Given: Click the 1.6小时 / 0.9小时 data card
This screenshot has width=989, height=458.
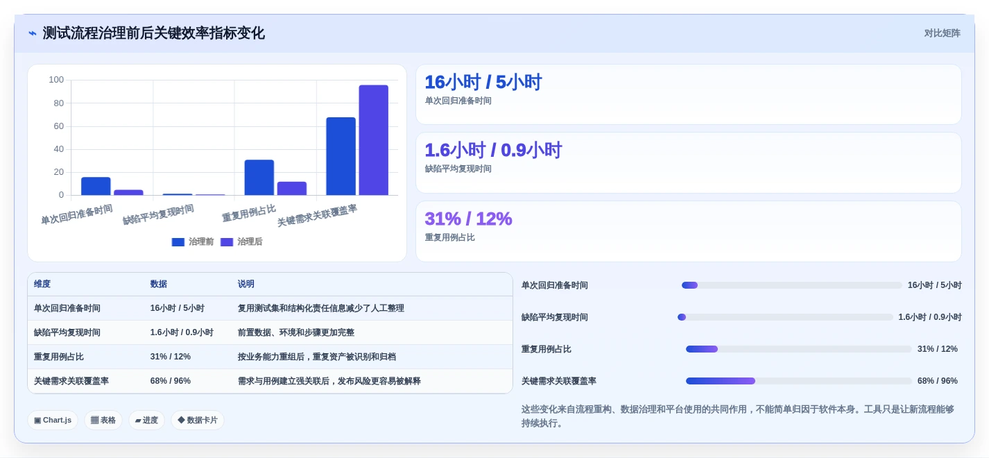Looking at the screenshot, I should pos(689,162).
